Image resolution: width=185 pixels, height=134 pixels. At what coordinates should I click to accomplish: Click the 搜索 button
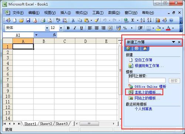174,81
